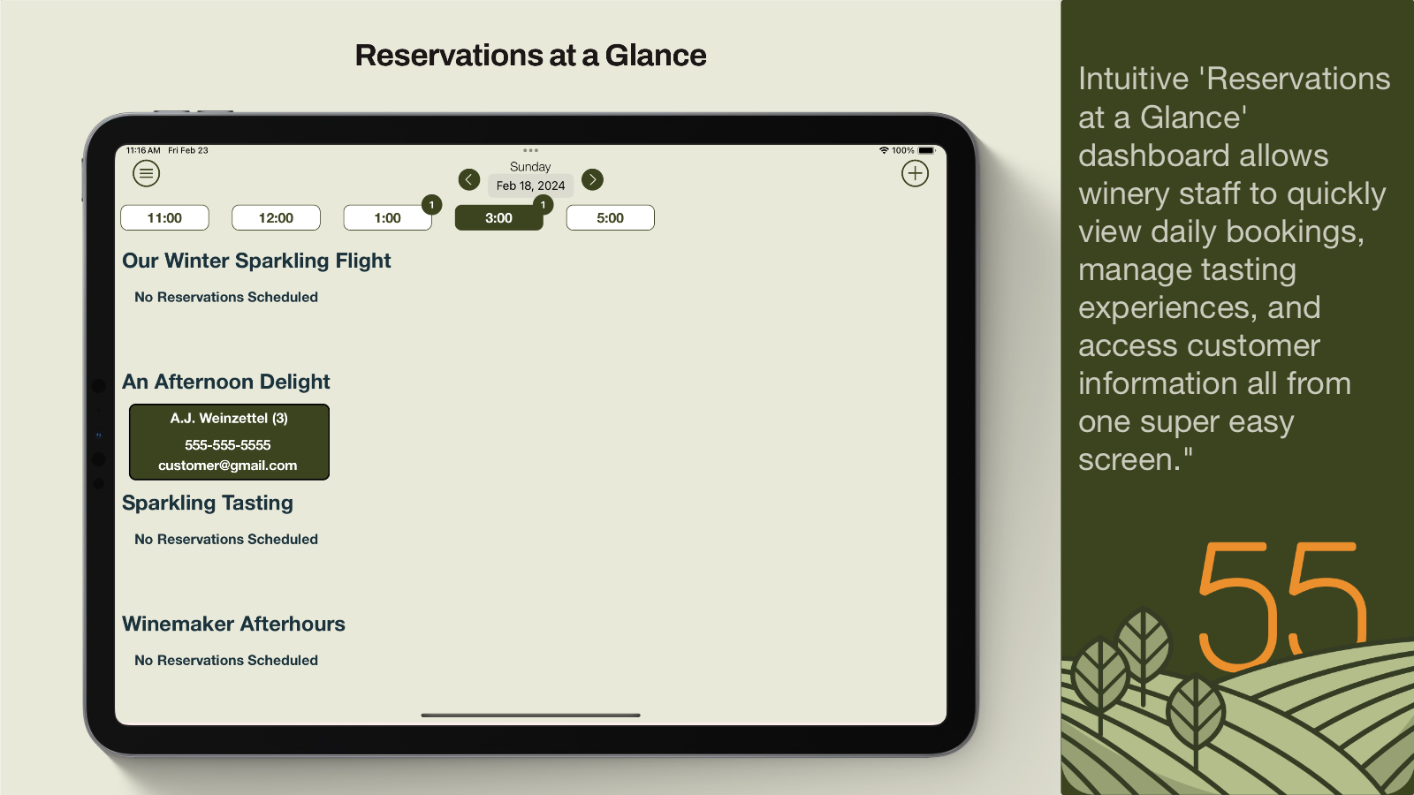This screenshot has width=1414, height=795.
Task: Select the 12:00 time tab
Action: tap(276, 217)
